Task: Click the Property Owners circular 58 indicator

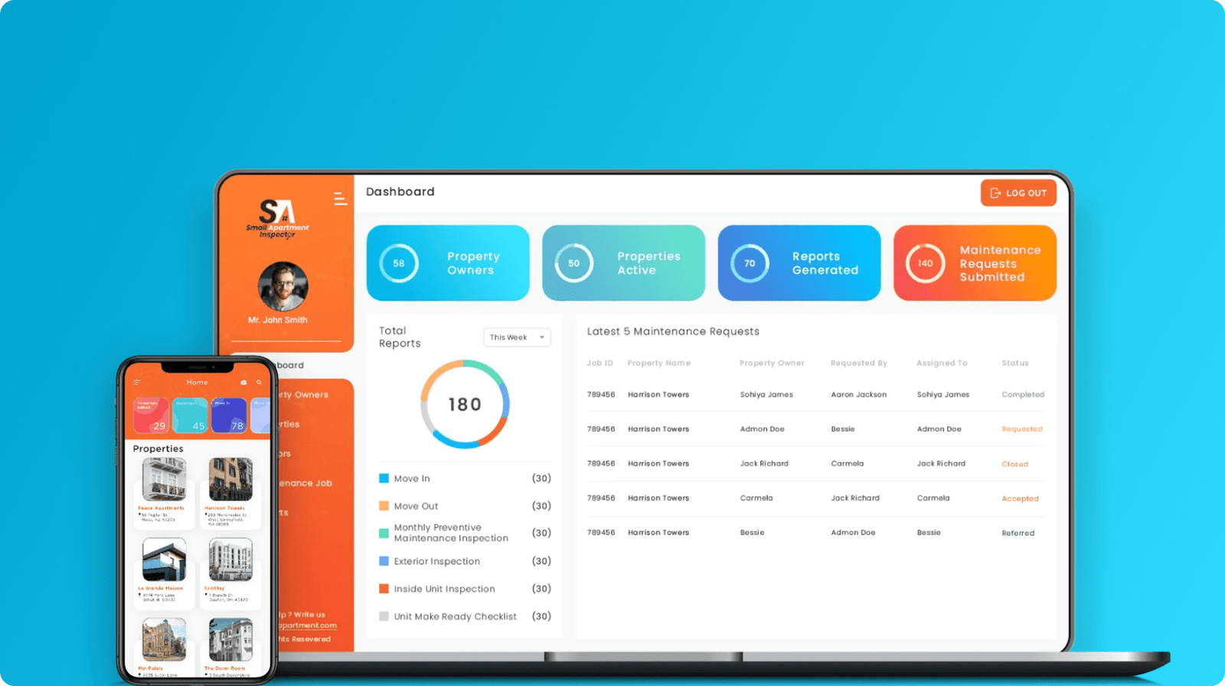Action: click(x=399, y=263)
